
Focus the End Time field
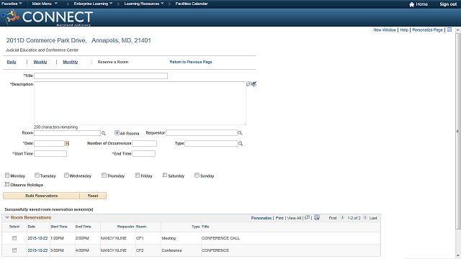click(x=144, y=153)
